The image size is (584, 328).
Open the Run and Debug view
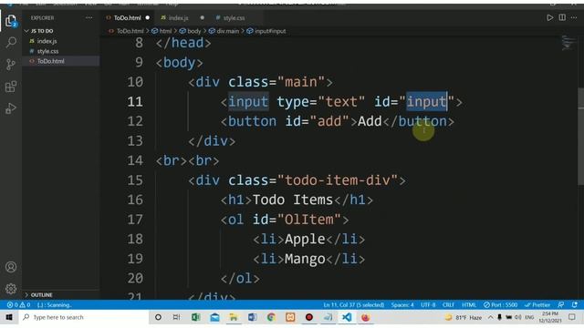click(x=11, y=108)
